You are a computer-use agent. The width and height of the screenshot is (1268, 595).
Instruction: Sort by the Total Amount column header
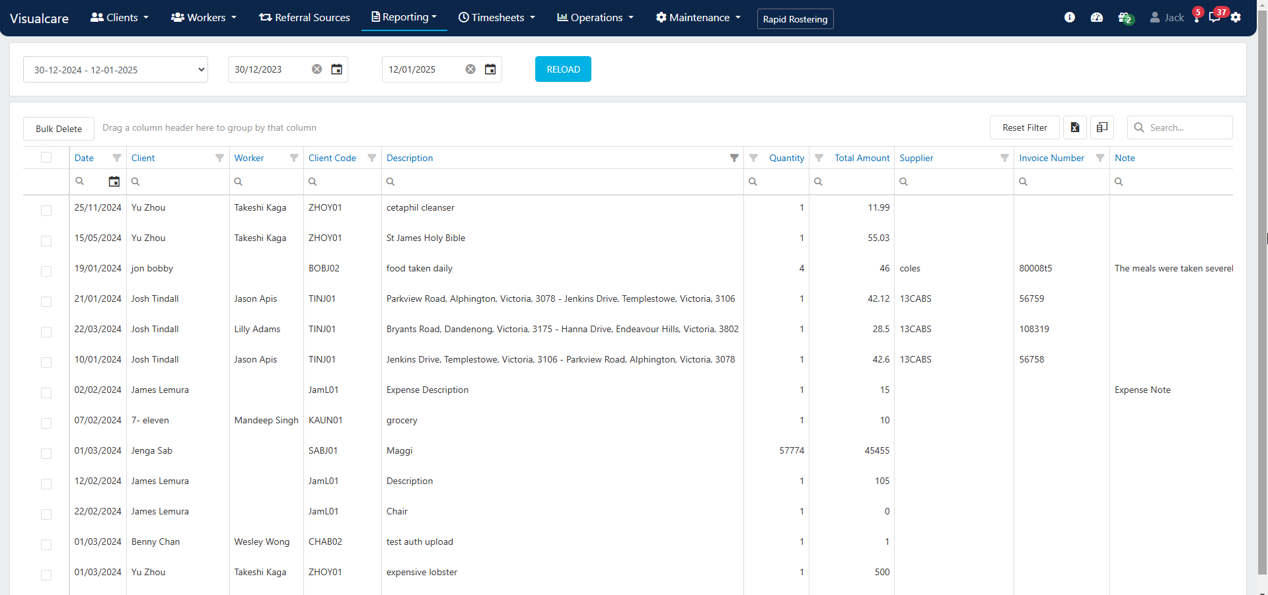tap(862, 158)
